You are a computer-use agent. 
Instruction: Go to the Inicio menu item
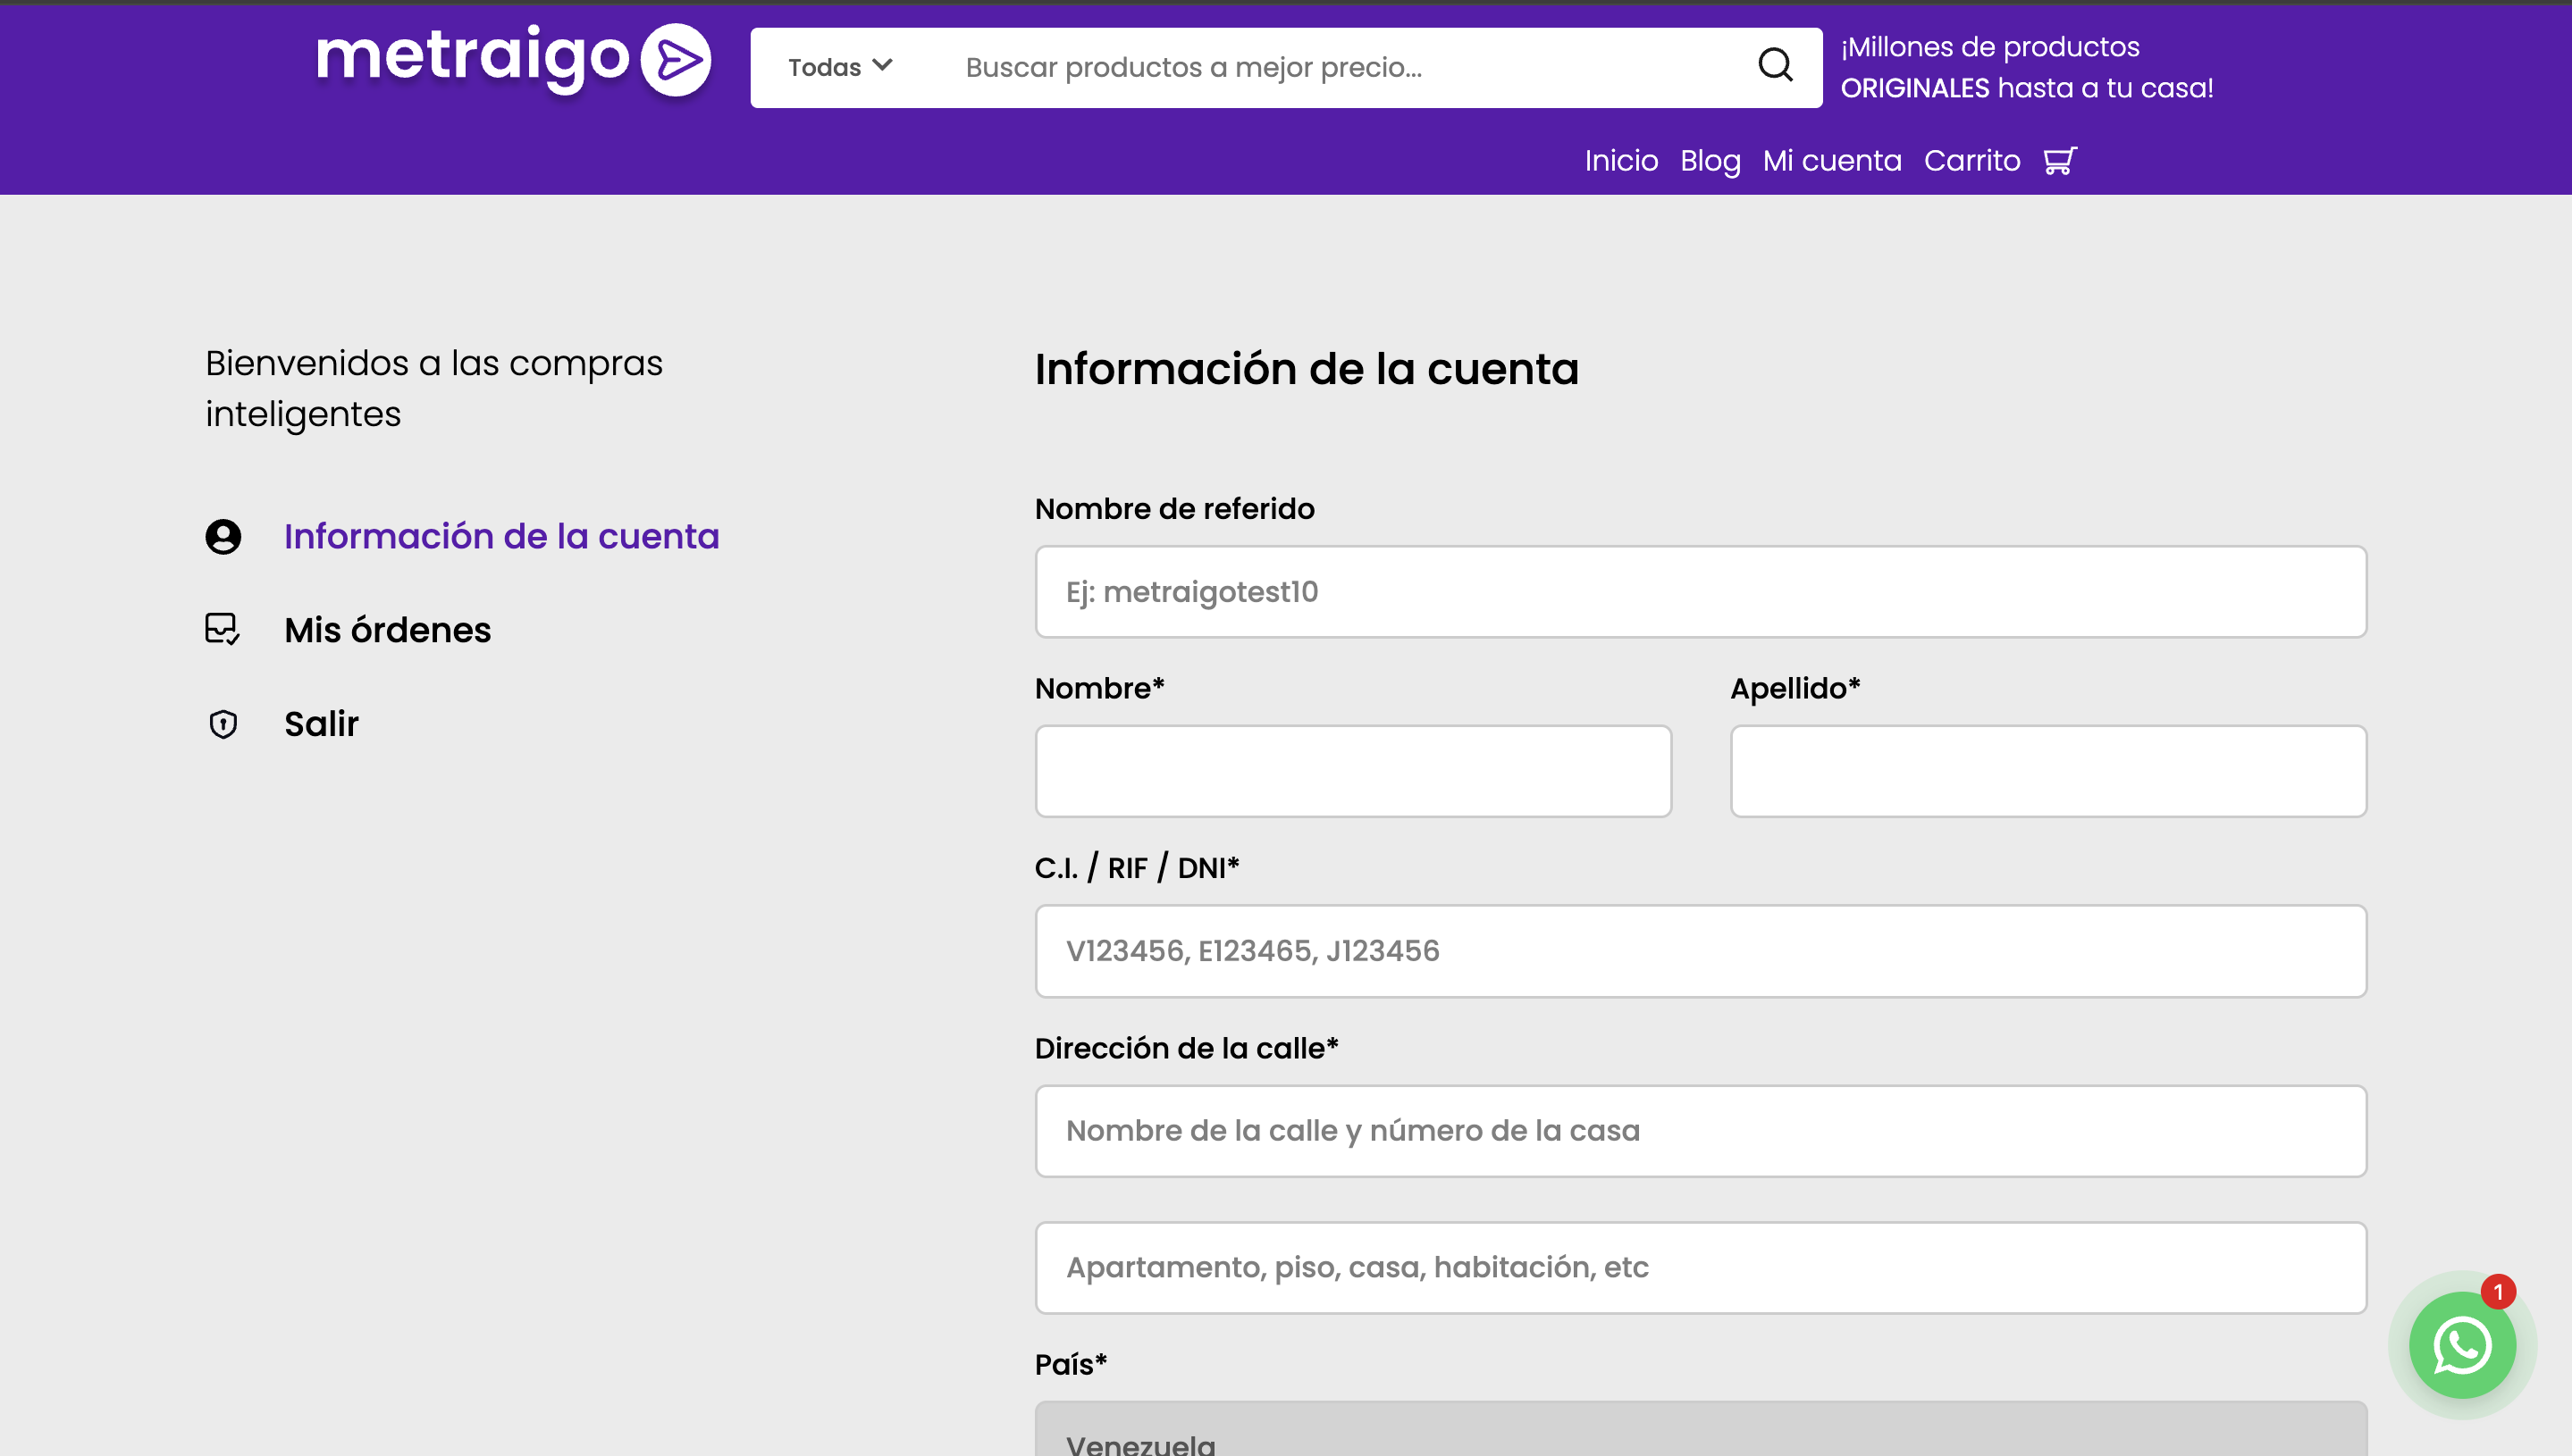[1622, 160]
